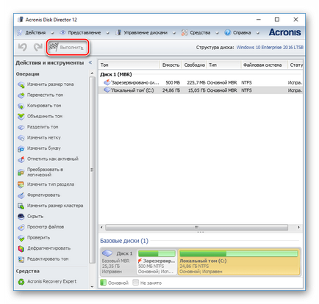This screenshot has height=304, width=319.
Task: Click the Разделить том operation
Action: (x=43, y=127)
